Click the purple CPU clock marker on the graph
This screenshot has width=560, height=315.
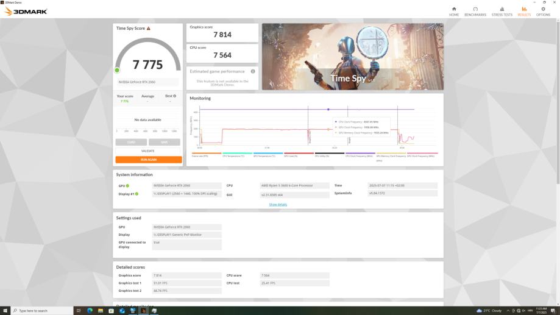tap(328, 110)
